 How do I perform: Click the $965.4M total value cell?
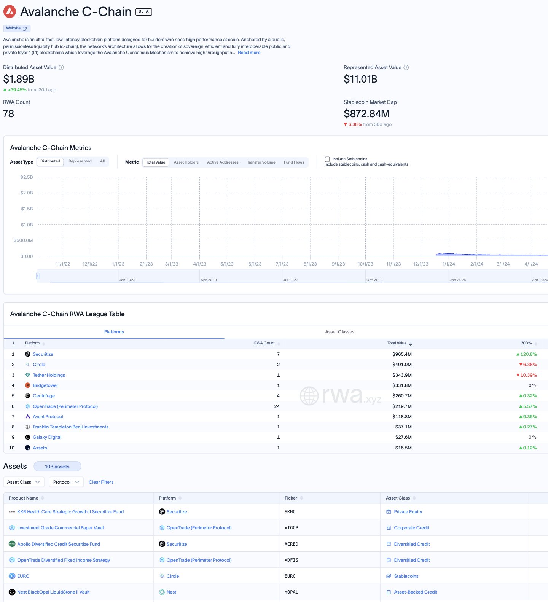click(402, 354)
